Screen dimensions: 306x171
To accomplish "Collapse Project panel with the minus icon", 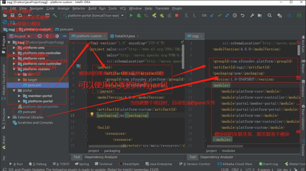I will click(65, 36).
